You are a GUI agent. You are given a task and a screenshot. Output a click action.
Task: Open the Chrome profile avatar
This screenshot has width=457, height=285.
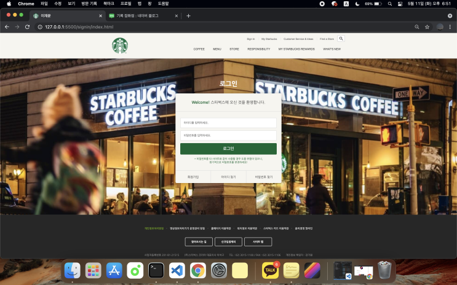point(440,27)
